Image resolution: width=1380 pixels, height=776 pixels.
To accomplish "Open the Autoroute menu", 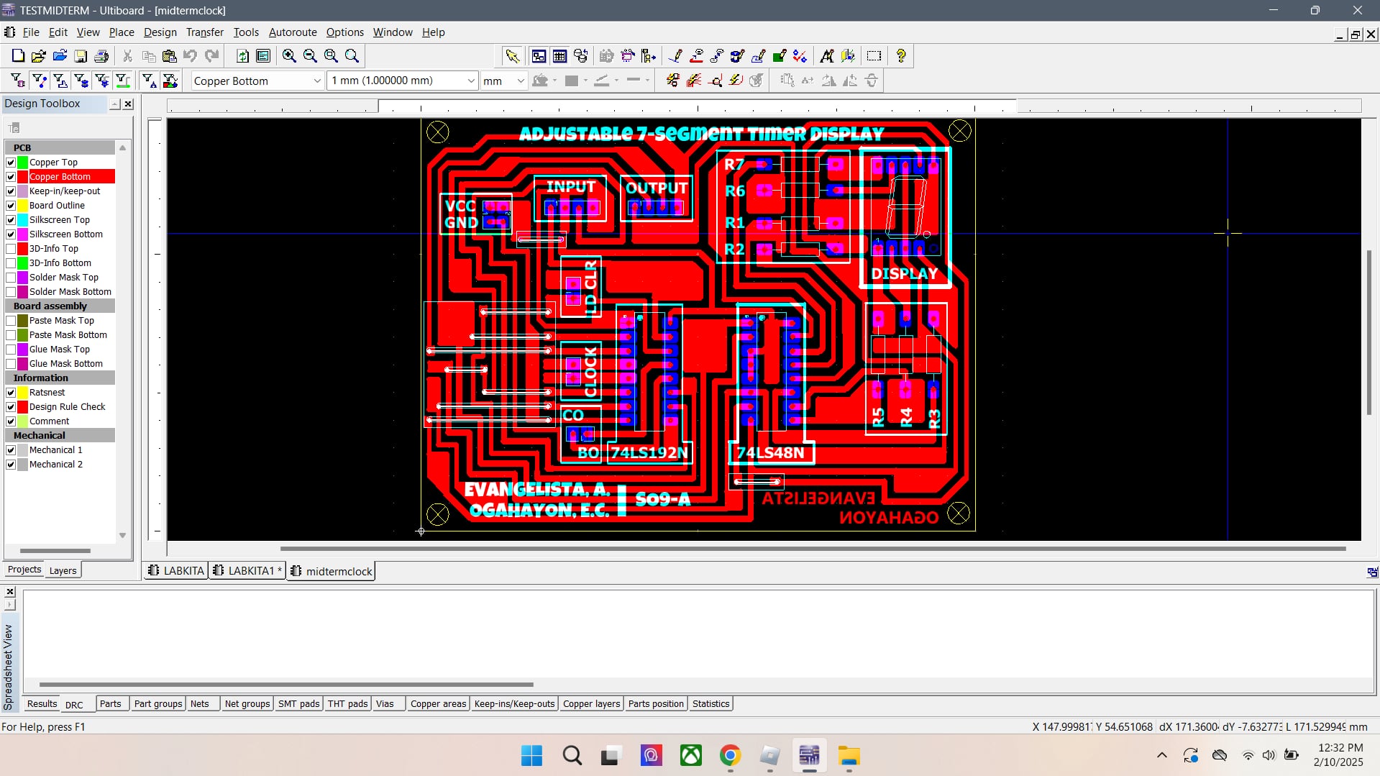I will 293,32.
